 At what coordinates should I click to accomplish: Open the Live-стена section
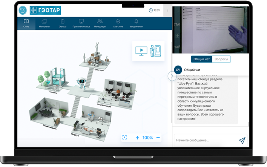pos(118,23)
